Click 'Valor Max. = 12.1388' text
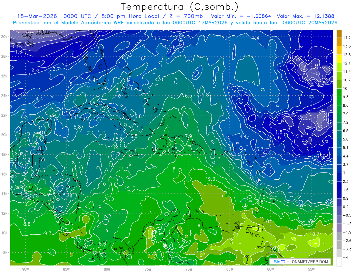The image size is (353, 273). [306, 16]
